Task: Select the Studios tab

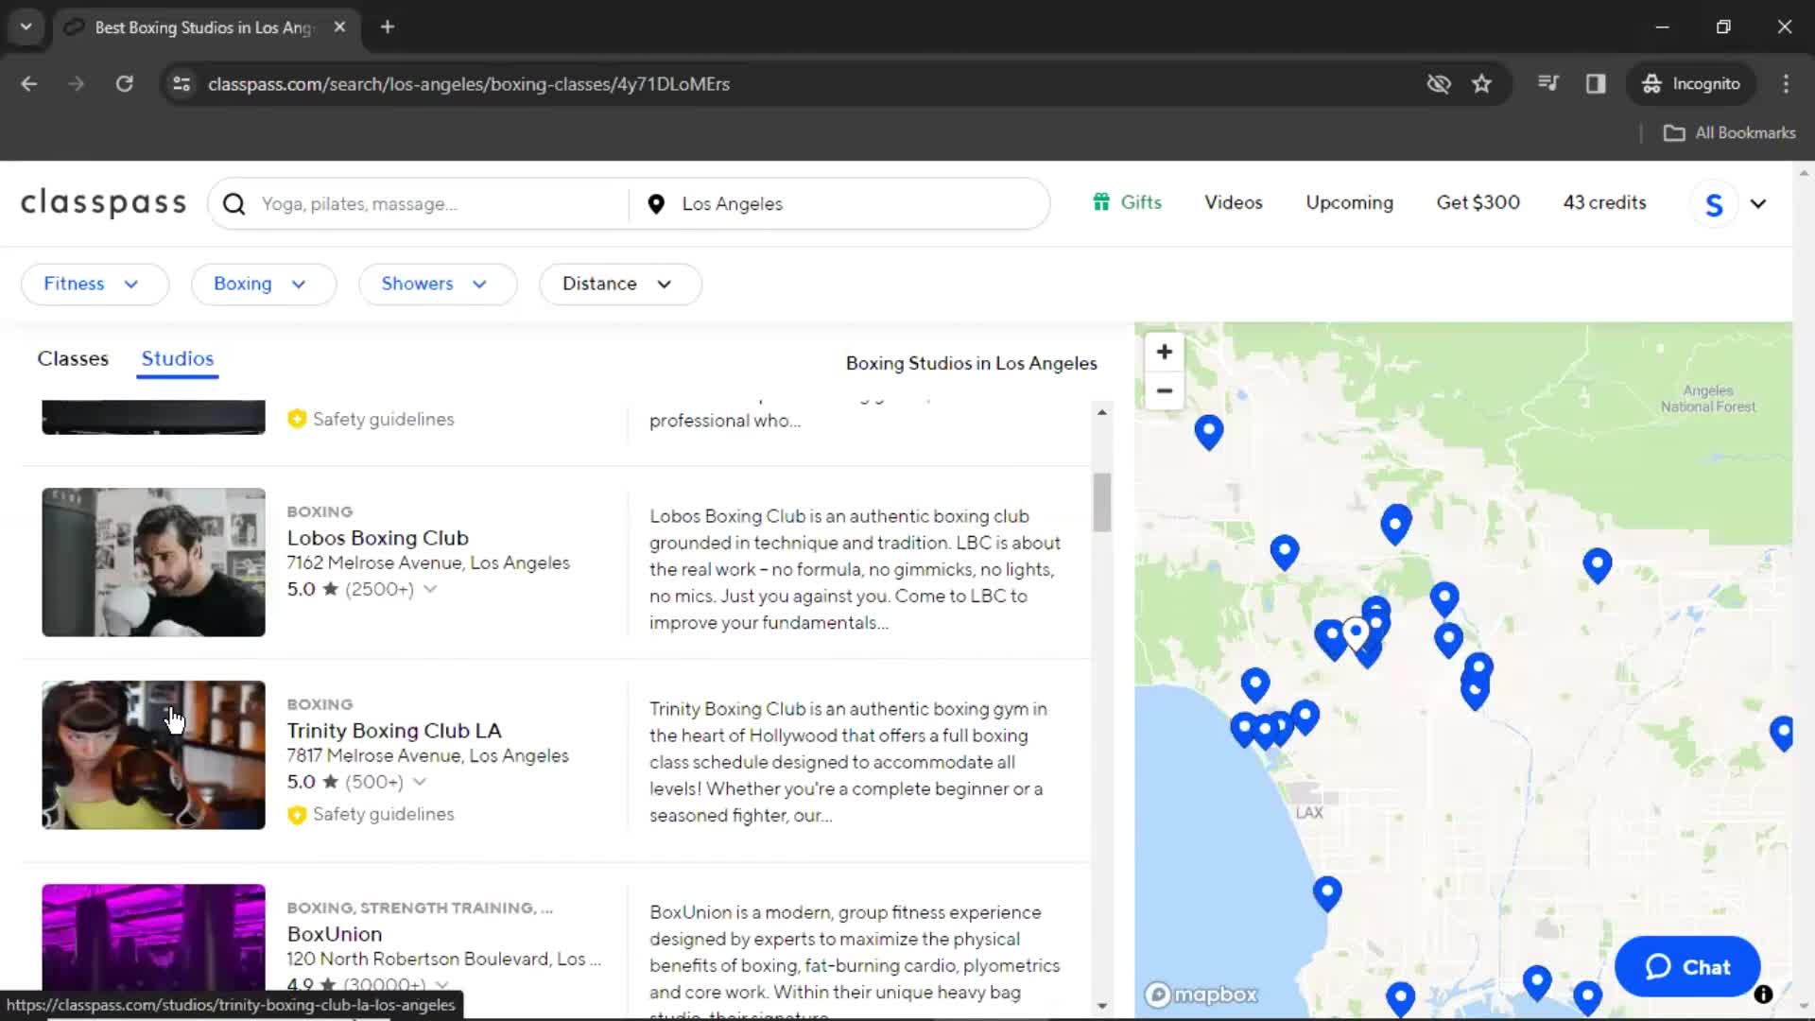Action: point(177,357)
